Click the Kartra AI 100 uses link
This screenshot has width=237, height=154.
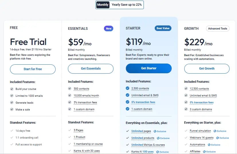(x=142, y=152)
